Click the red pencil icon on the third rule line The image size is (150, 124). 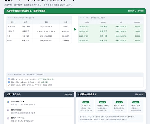[9, 85]
